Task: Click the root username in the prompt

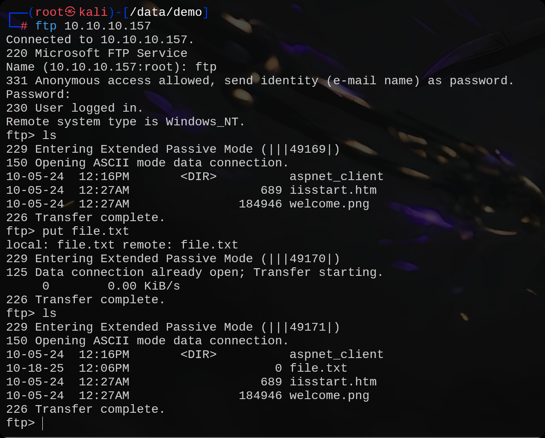Action: point(49,12)
